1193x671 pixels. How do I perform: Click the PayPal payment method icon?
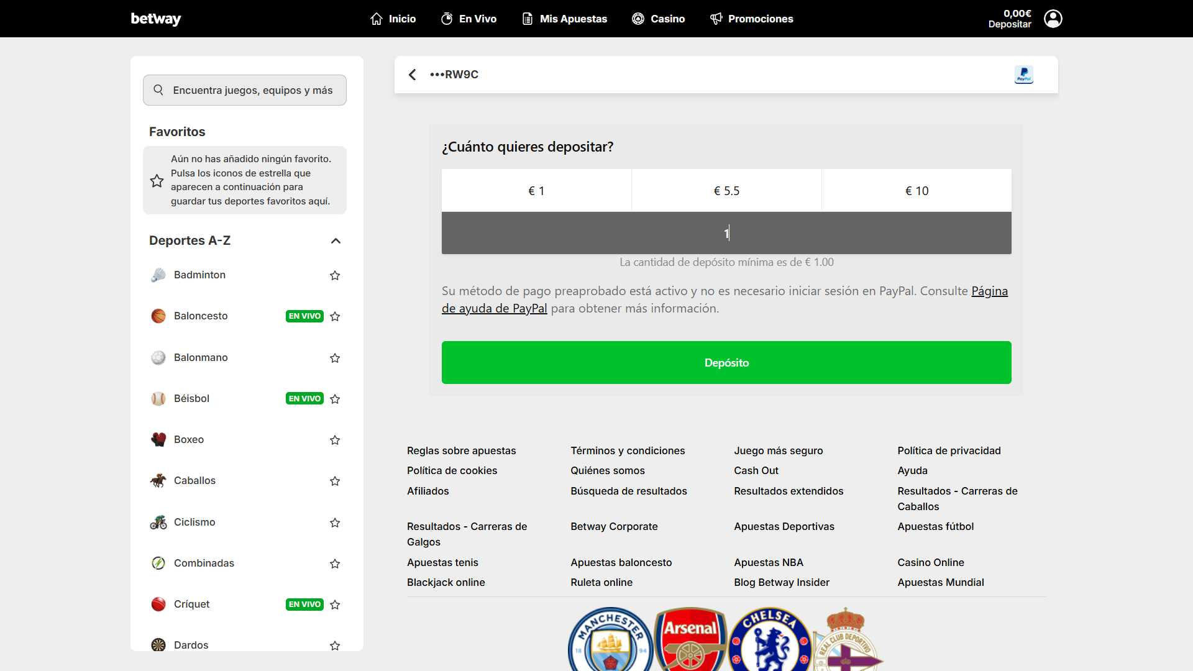tap(1023, 75)
